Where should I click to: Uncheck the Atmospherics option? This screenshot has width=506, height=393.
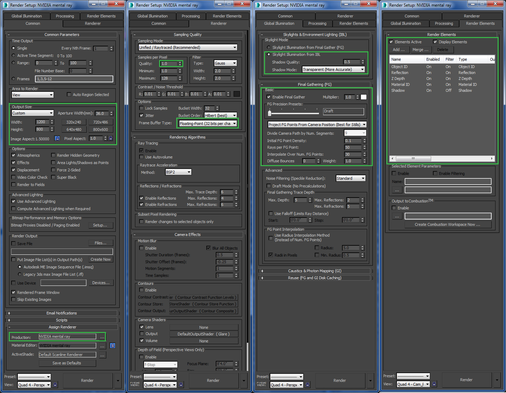click(x=14, y=155)
